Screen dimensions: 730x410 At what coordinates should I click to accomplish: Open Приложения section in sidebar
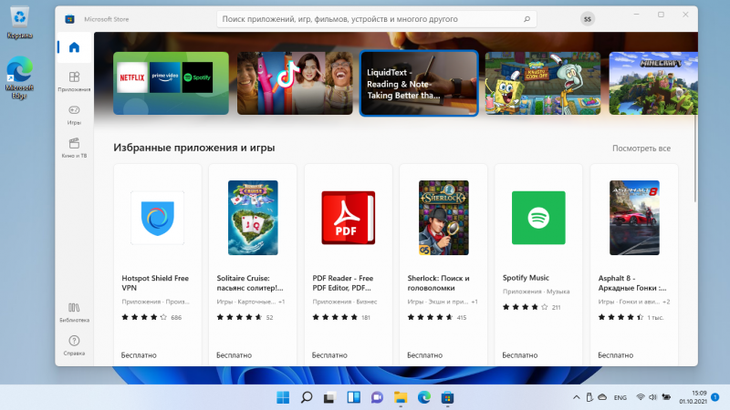coord(74,81)
